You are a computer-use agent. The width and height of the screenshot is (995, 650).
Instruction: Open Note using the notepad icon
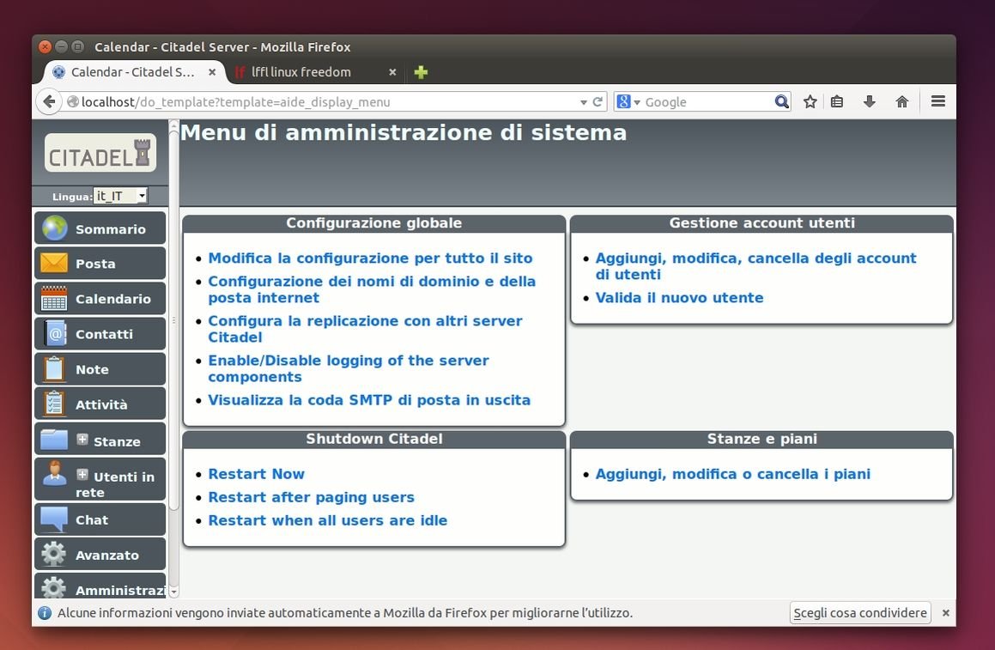coord(54,369)
